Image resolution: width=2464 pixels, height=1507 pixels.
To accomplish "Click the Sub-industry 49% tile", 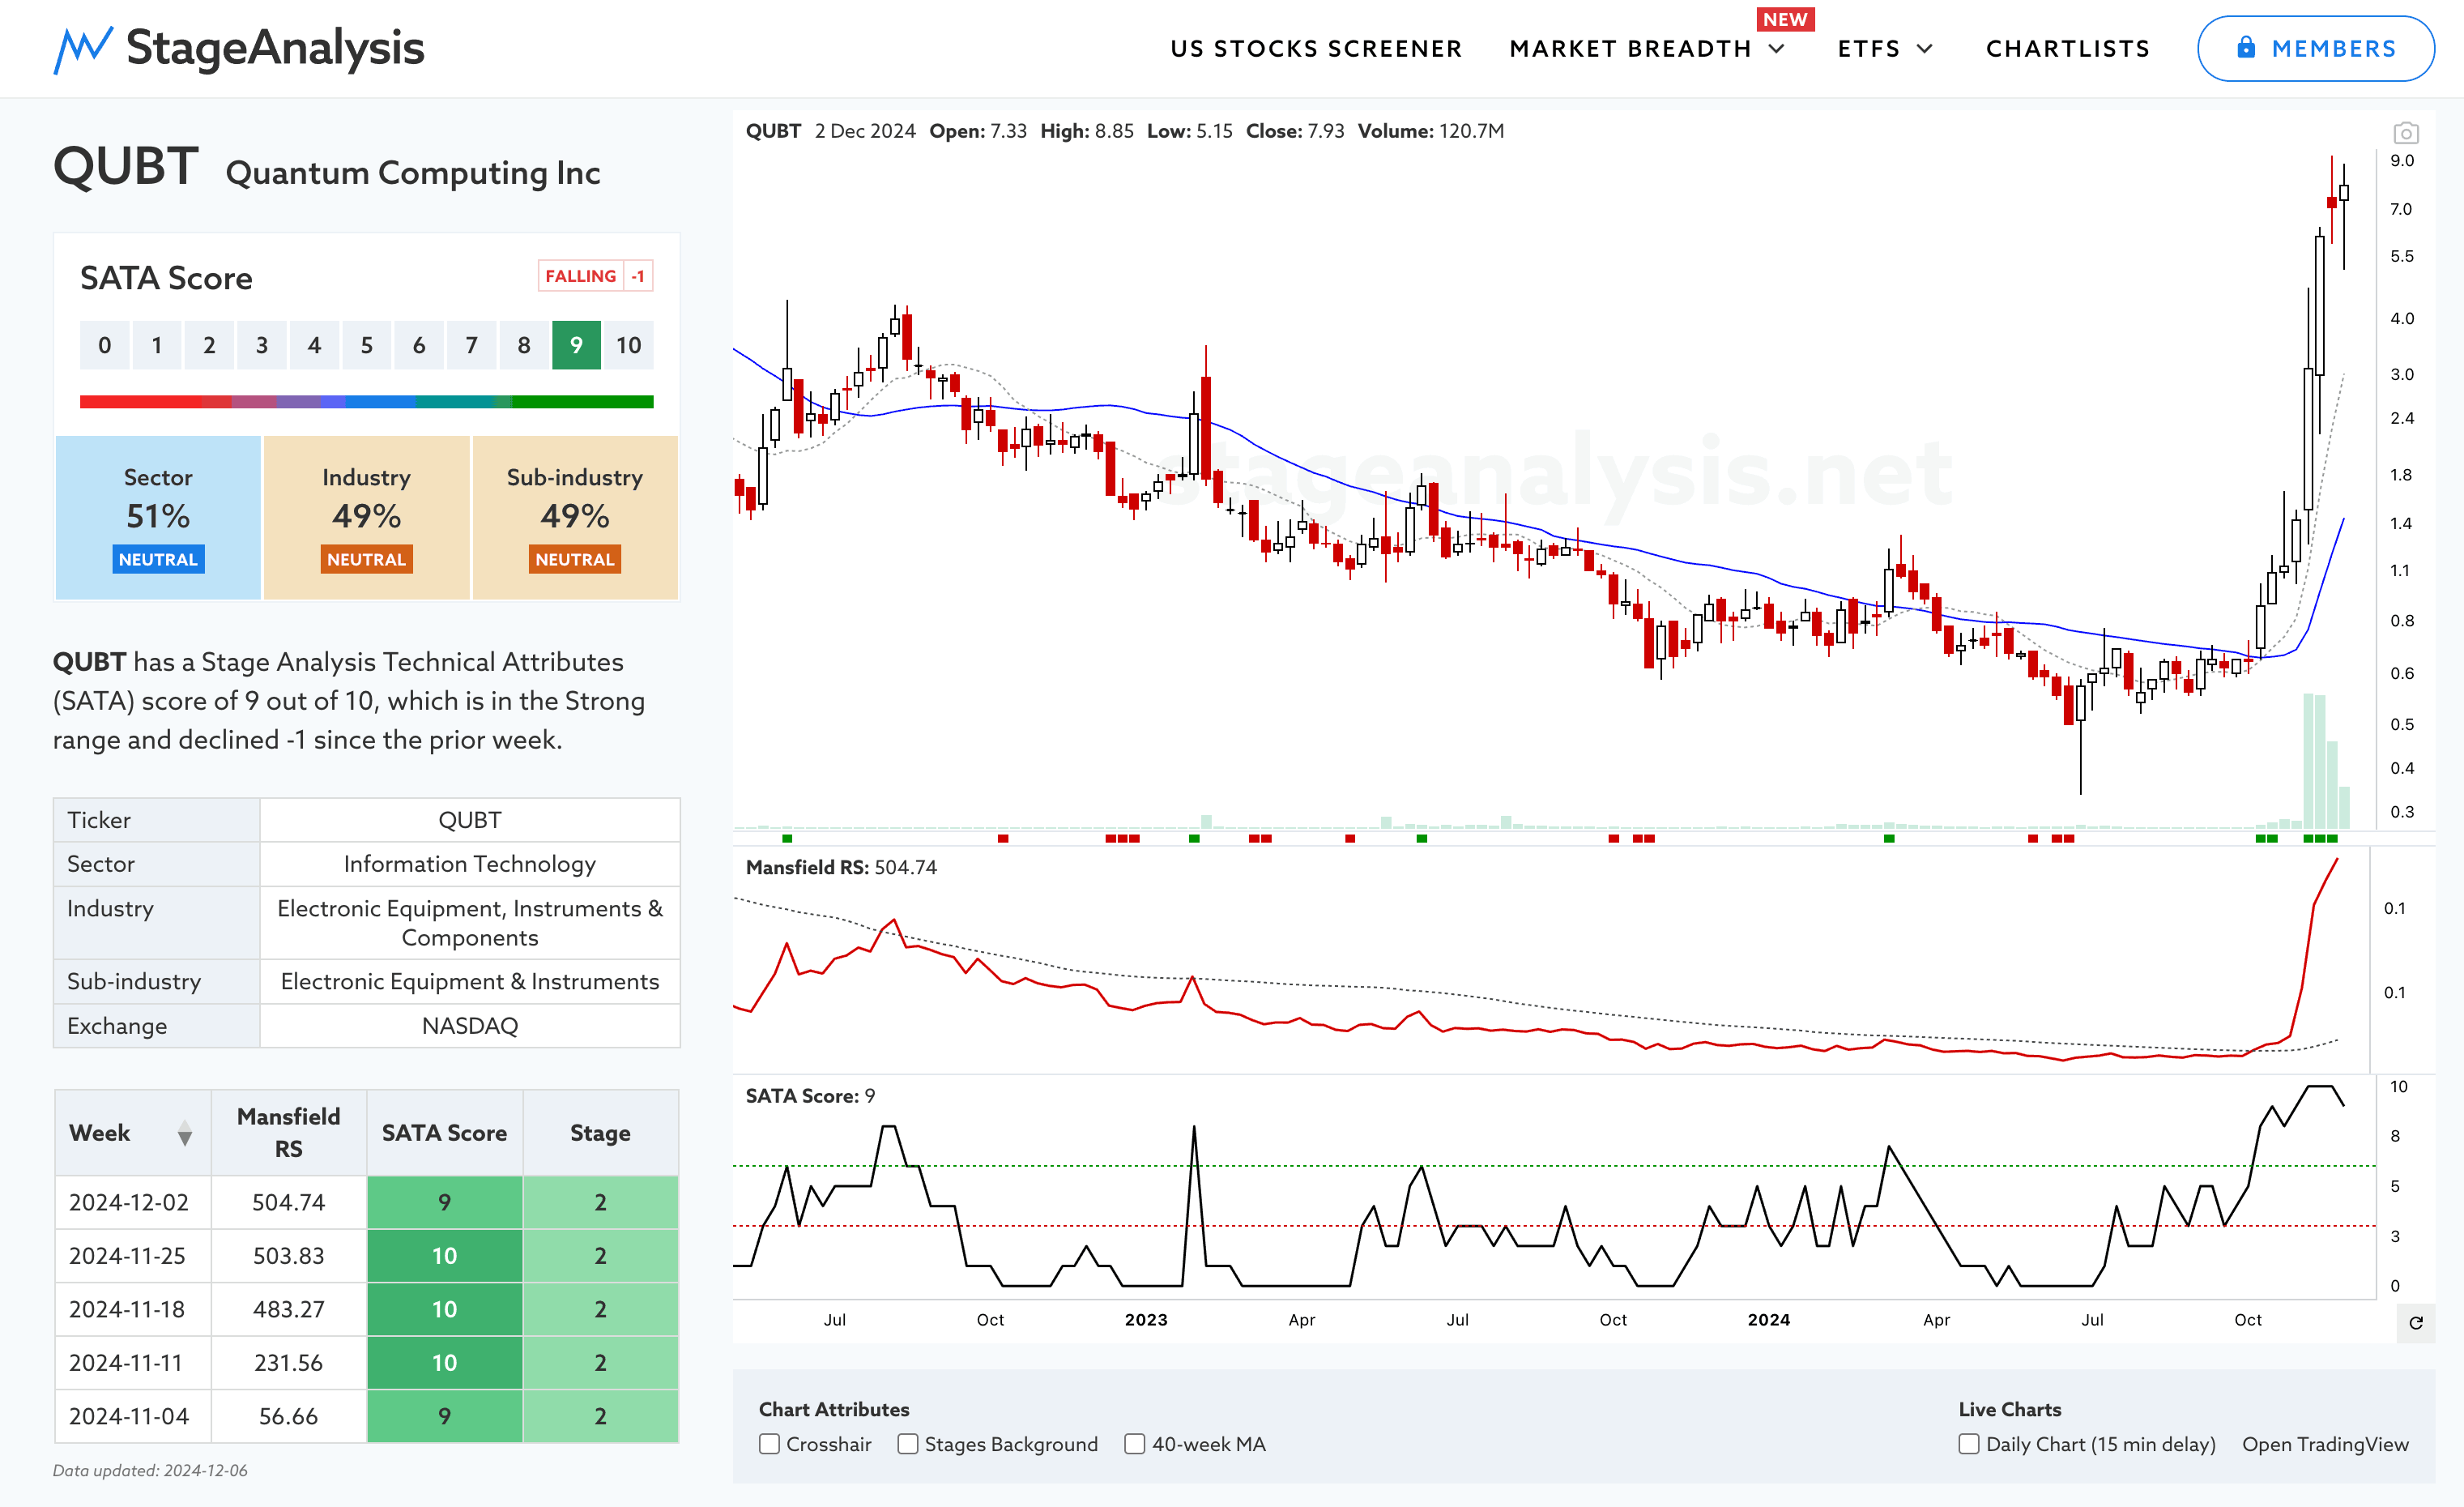I will pos(575,518).
